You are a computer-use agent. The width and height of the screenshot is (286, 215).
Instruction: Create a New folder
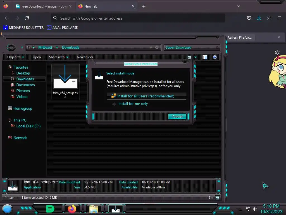point(85,57)
